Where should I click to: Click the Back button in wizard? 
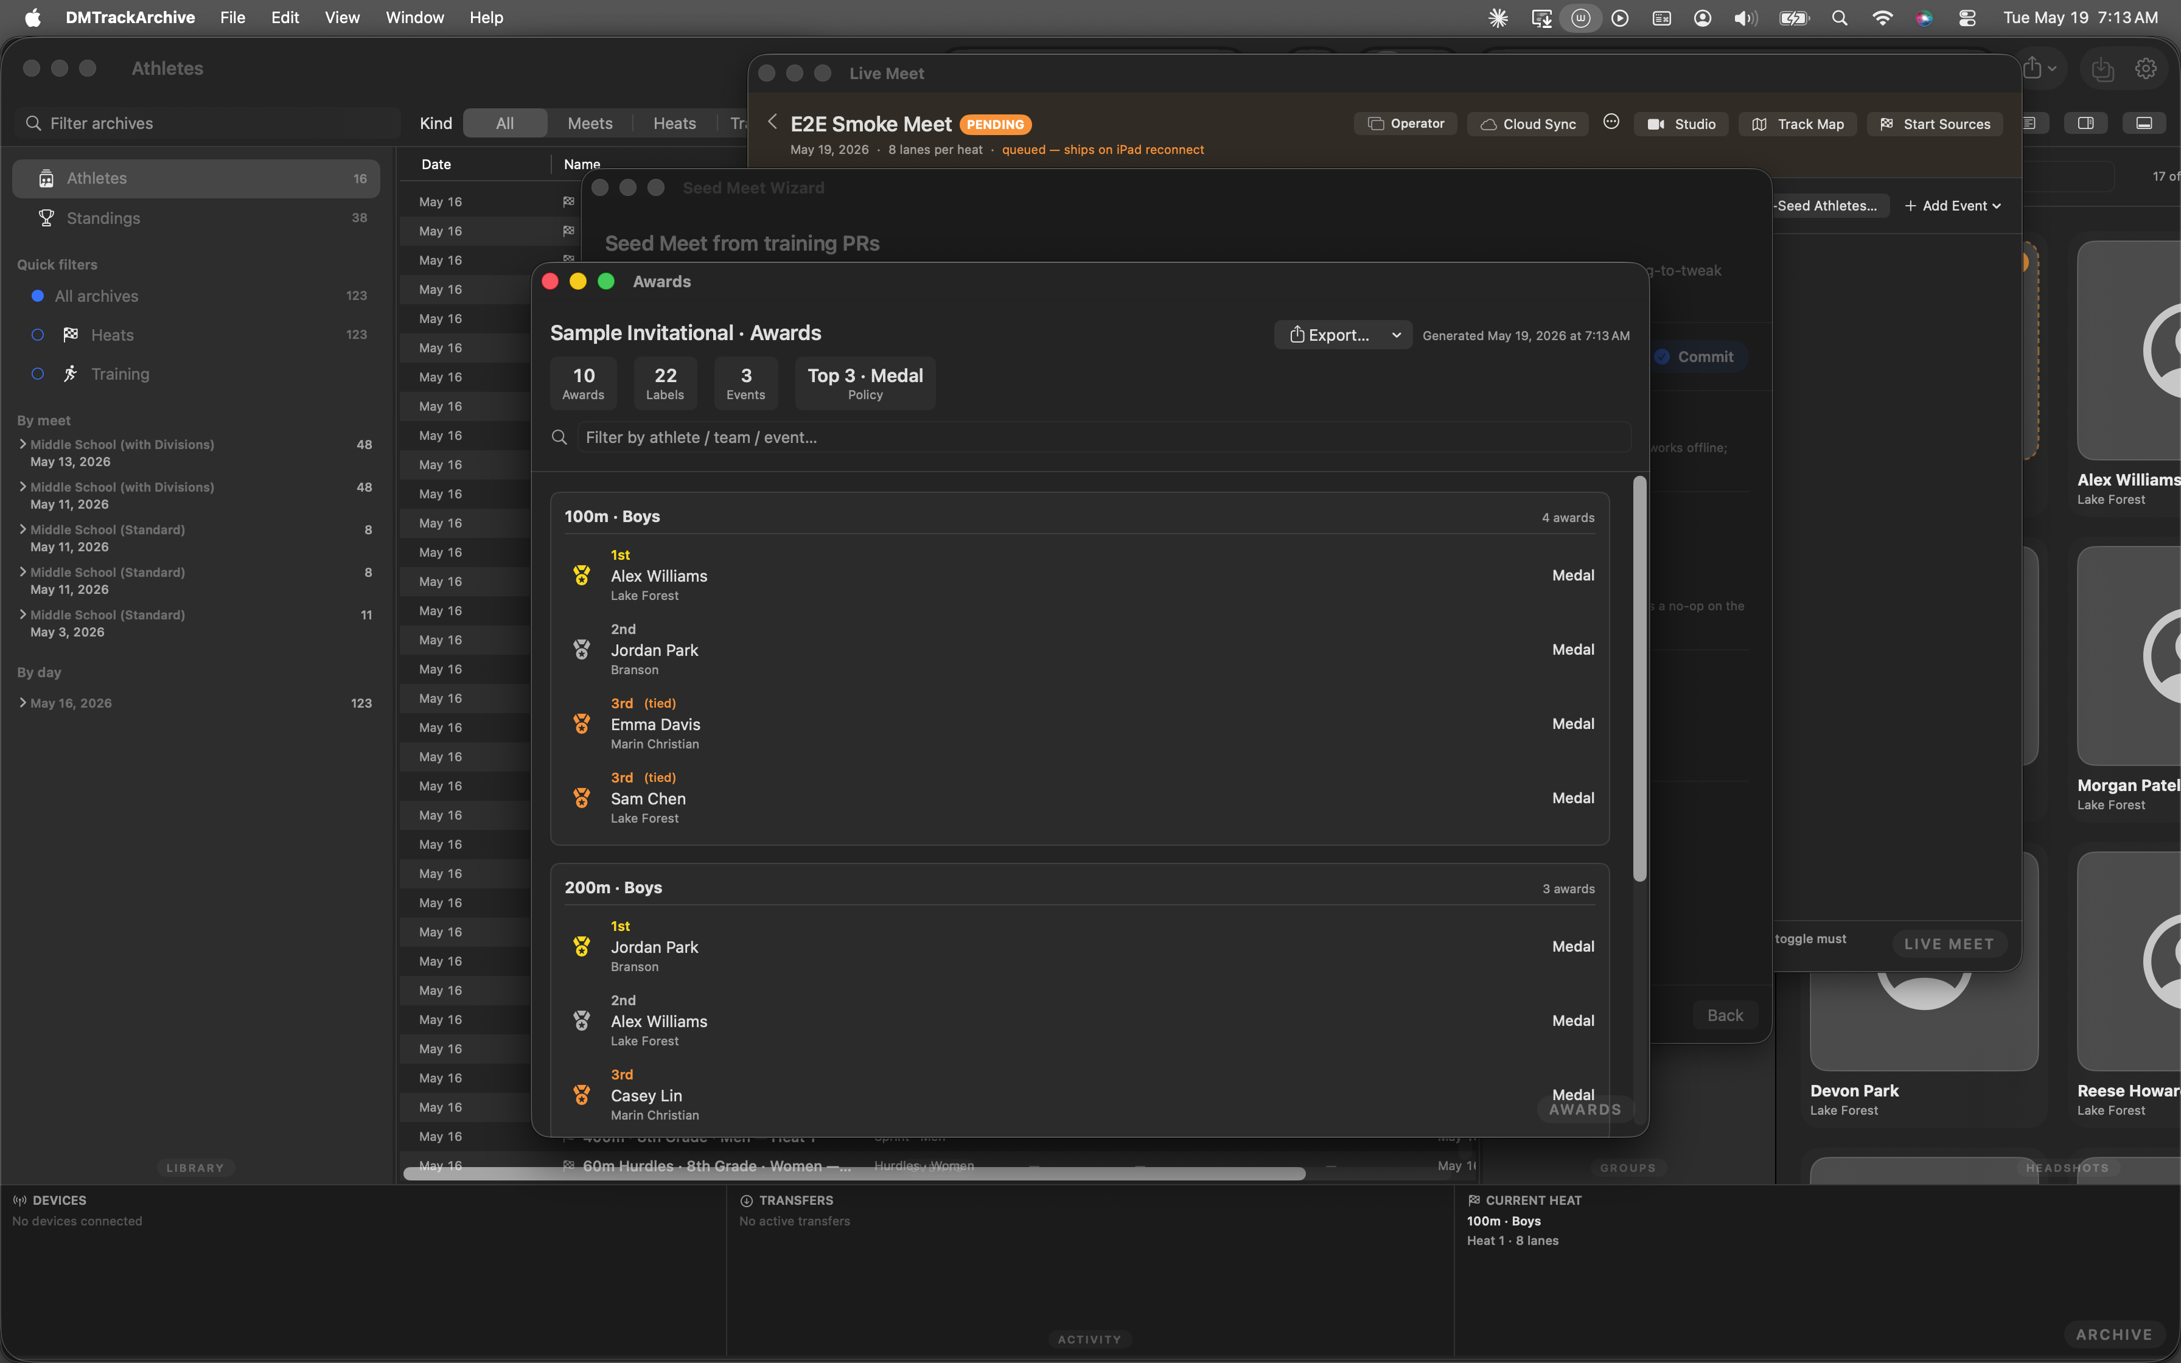coord(1725,1015)
